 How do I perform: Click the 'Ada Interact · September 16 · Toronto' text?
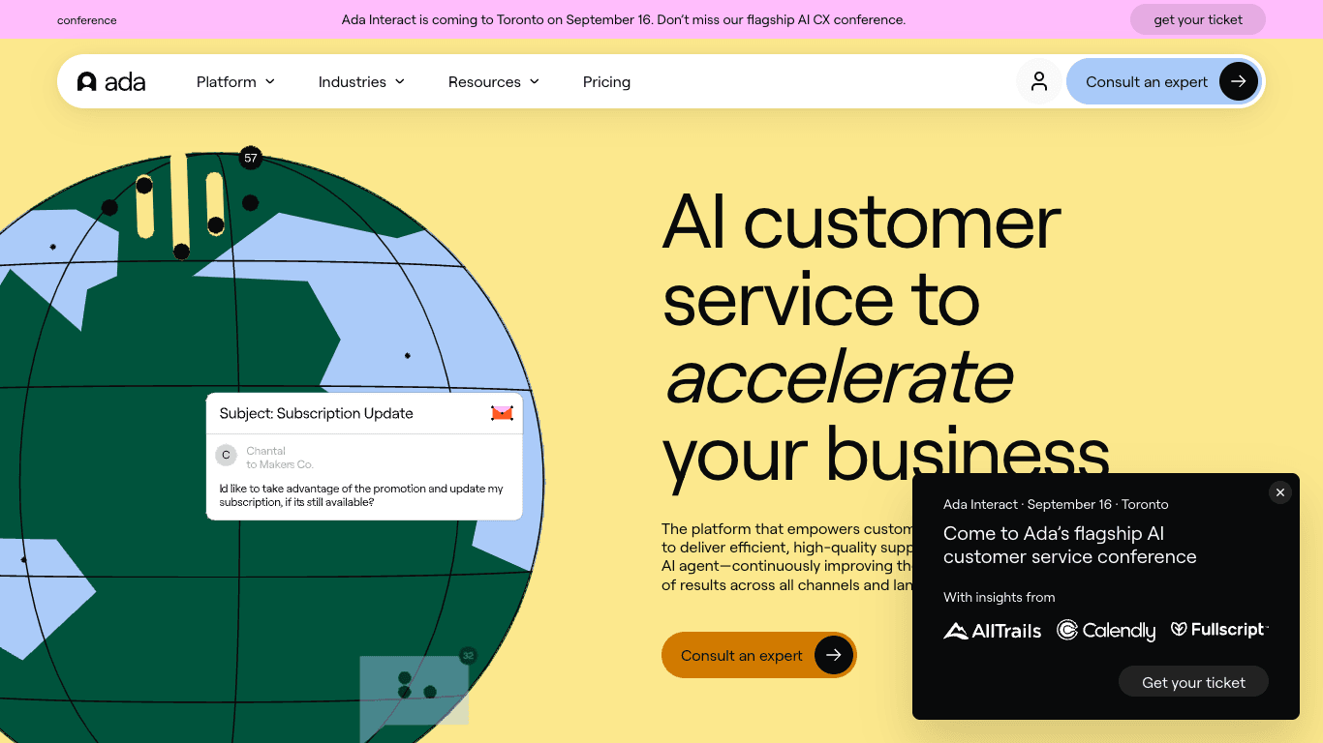[x=1056, y=504]
